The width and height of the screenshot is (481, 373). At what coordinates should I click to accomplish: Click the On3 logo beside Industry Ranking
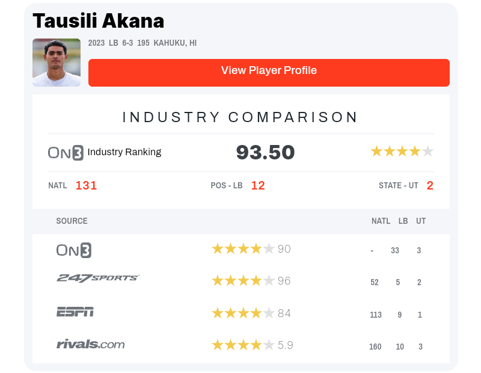point(66,153)
